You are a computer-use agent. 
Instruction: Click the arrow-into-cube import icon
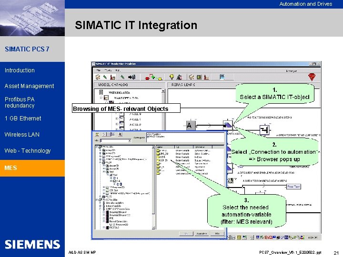(131, 77)
